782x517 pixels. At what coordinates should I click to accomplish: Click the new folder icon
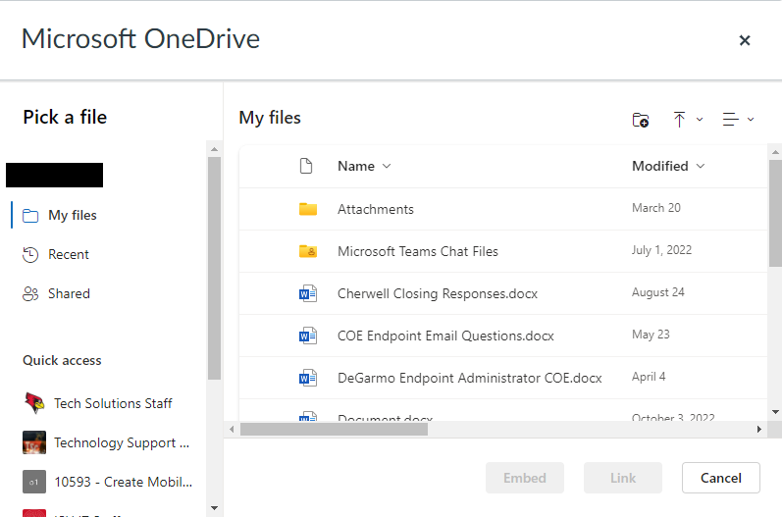pos(641,120)
